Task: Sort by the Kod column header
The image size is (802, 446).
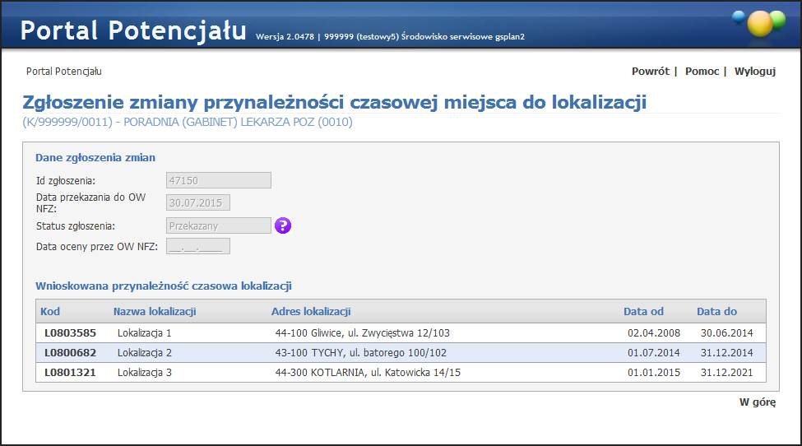Action: pos(50,312)
